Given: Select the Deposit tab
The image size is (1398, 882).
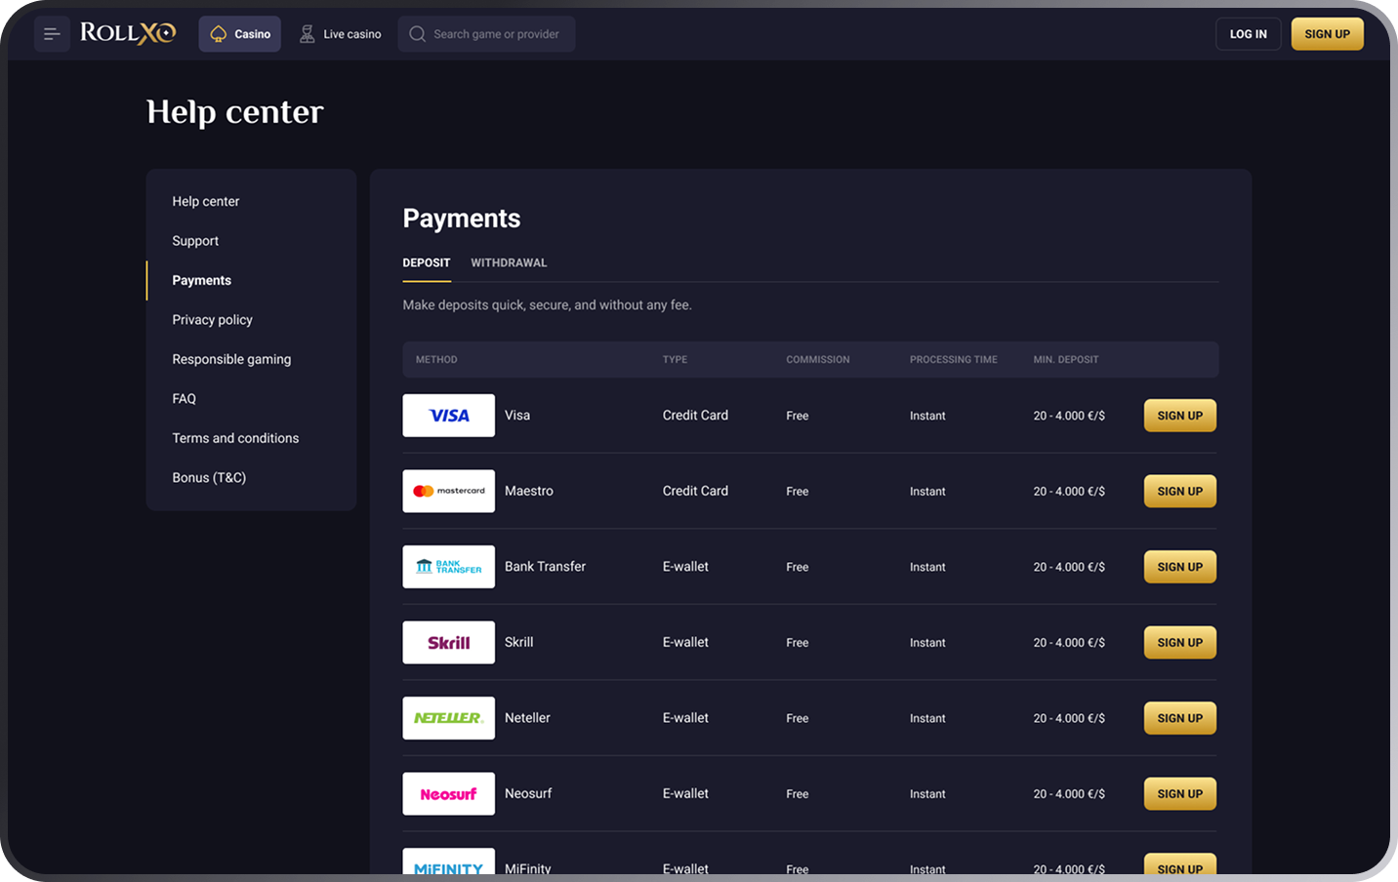Looking at the screenshot, I should tap(427, 262).
